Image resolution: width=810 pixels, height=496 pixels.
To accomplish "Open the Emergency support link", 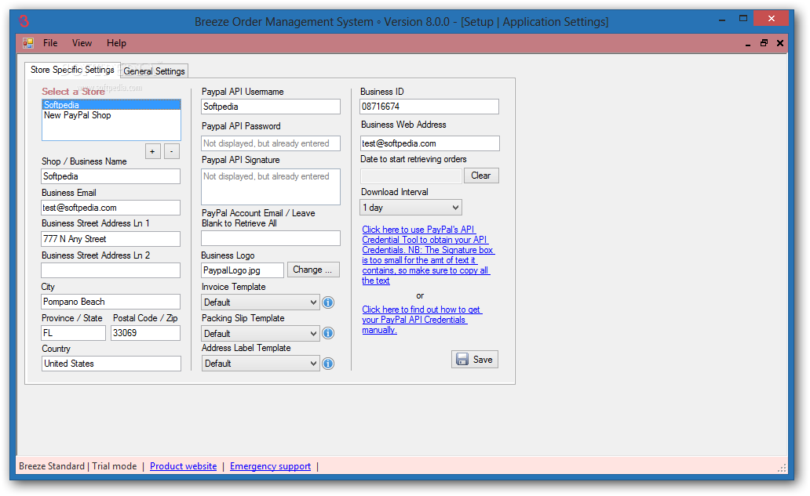I will coord(270,466).
